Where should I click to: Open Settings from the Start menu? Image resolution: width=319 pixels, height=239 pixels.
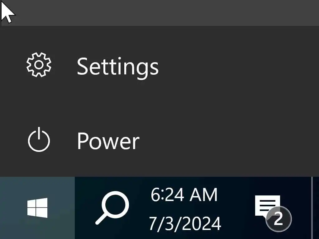pyautogui.click(x=159, y=65)
